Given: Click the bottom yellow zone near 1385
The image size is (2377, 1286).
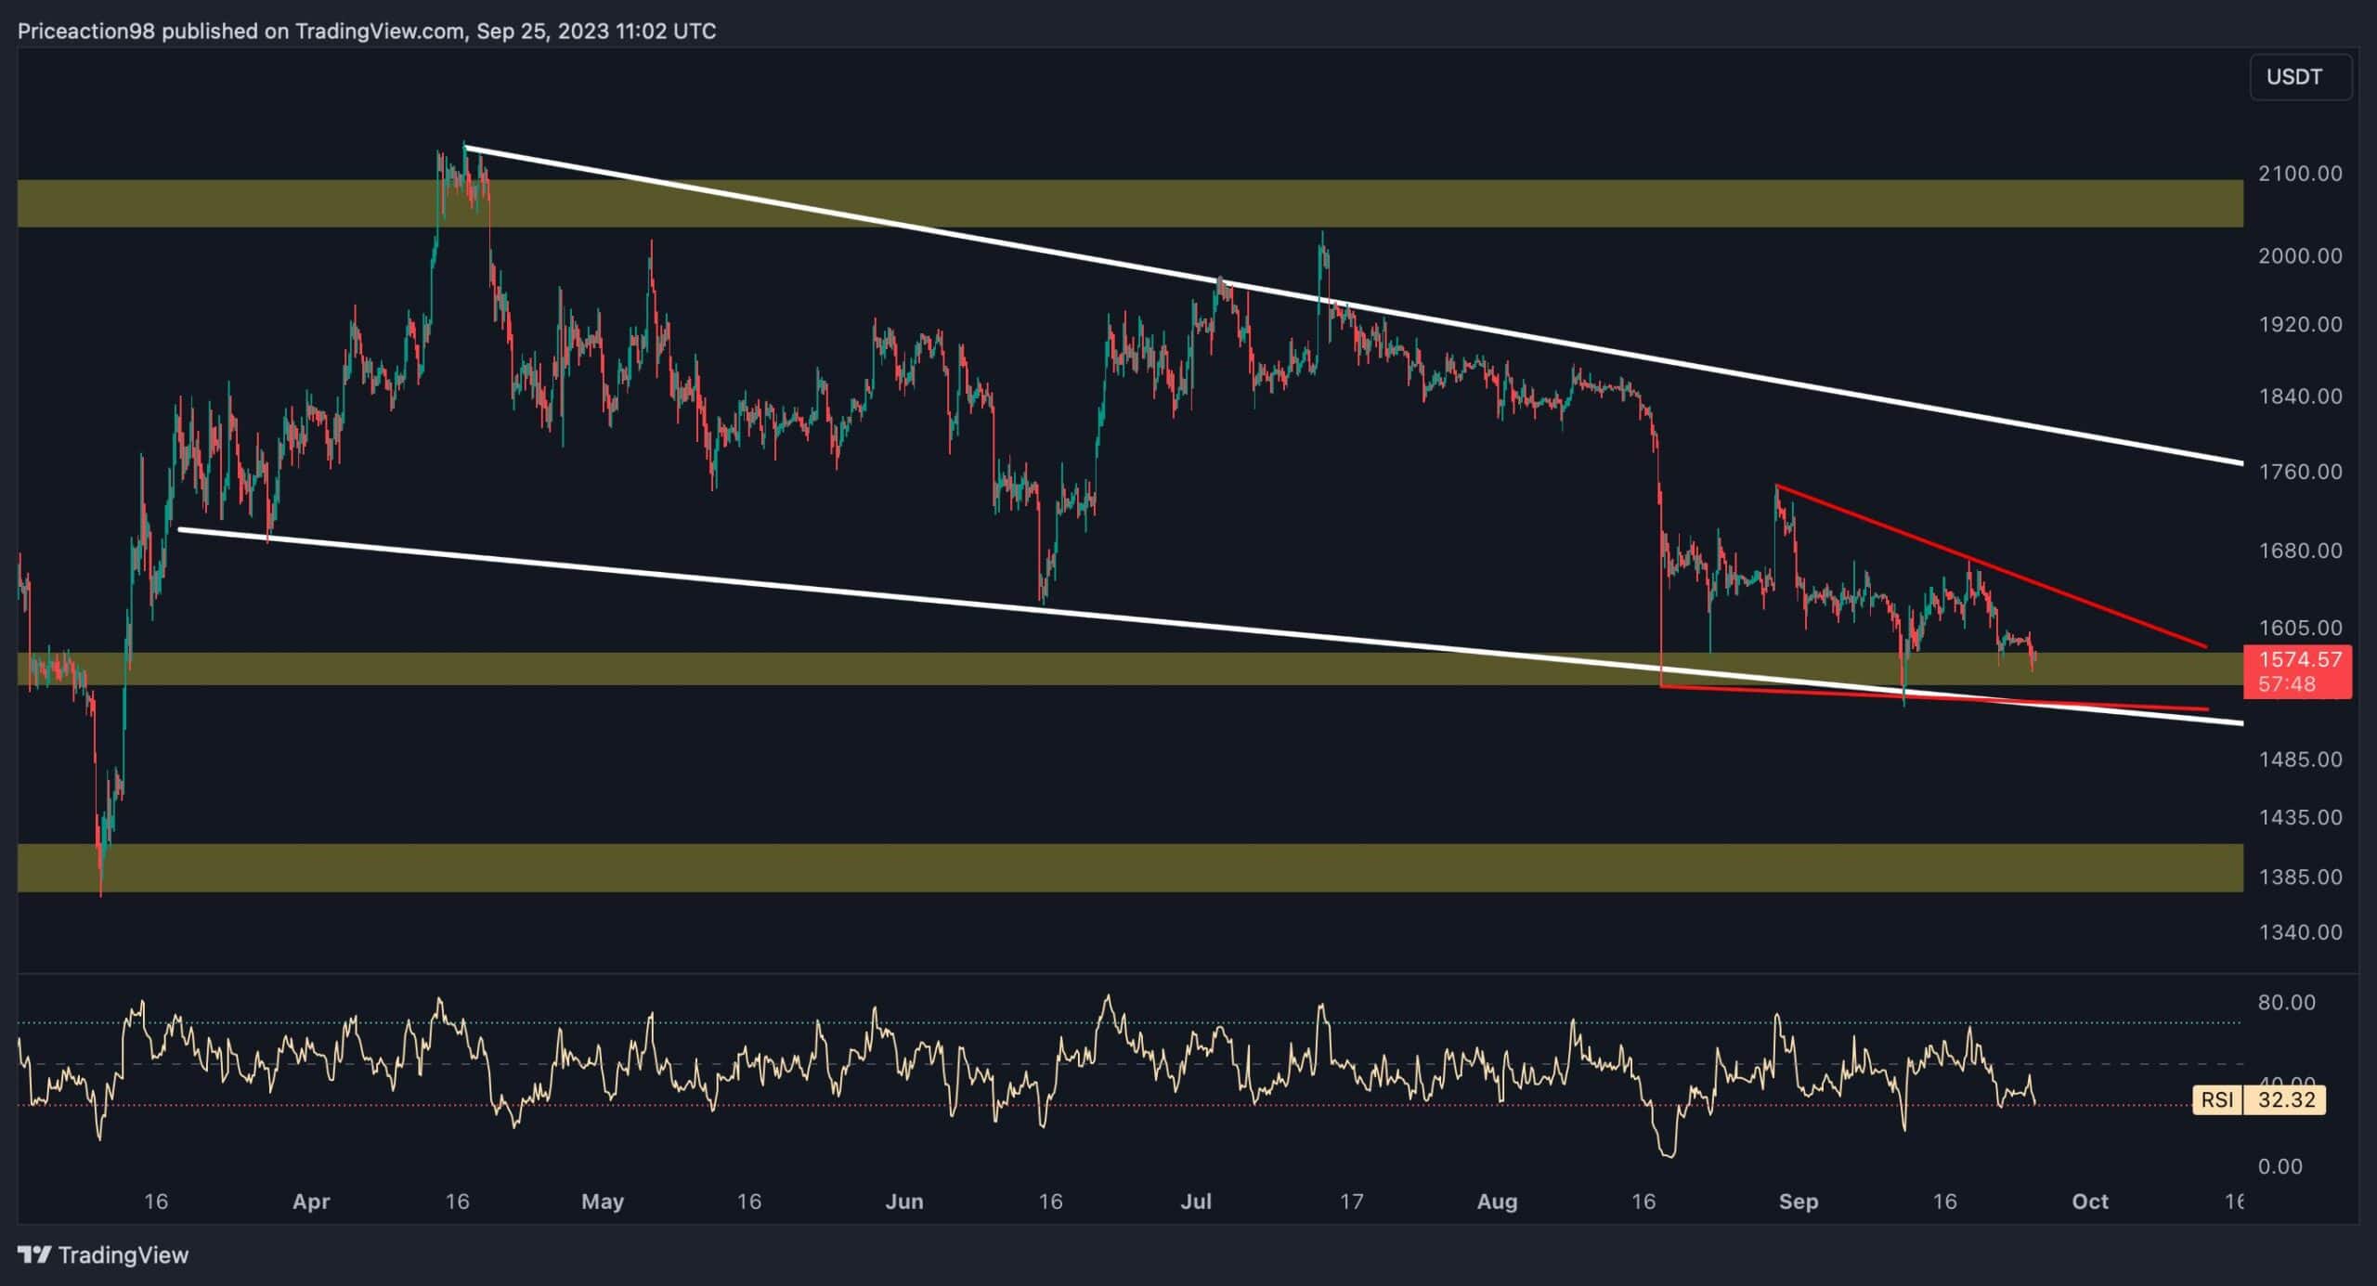Looking at the screenshot, I should coord(1114,867).
